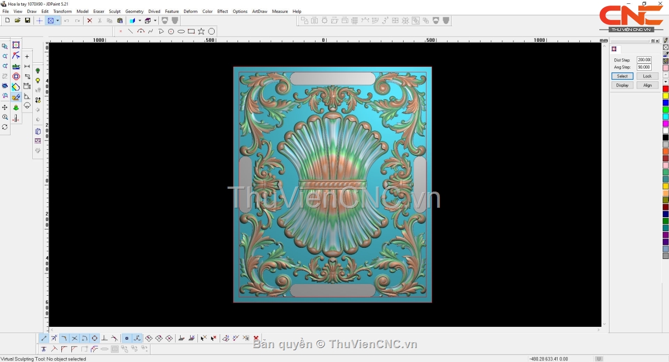The height and width of the screenshot is (362, 669).
Task: Toggle the intersection snap button
Action: pyautogui.click(x=74, y=338)
